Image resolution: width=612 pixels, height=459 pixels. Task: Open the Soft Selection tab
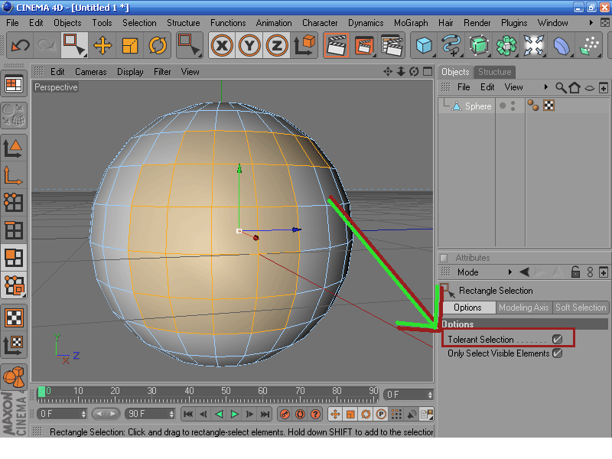point(581,308)
